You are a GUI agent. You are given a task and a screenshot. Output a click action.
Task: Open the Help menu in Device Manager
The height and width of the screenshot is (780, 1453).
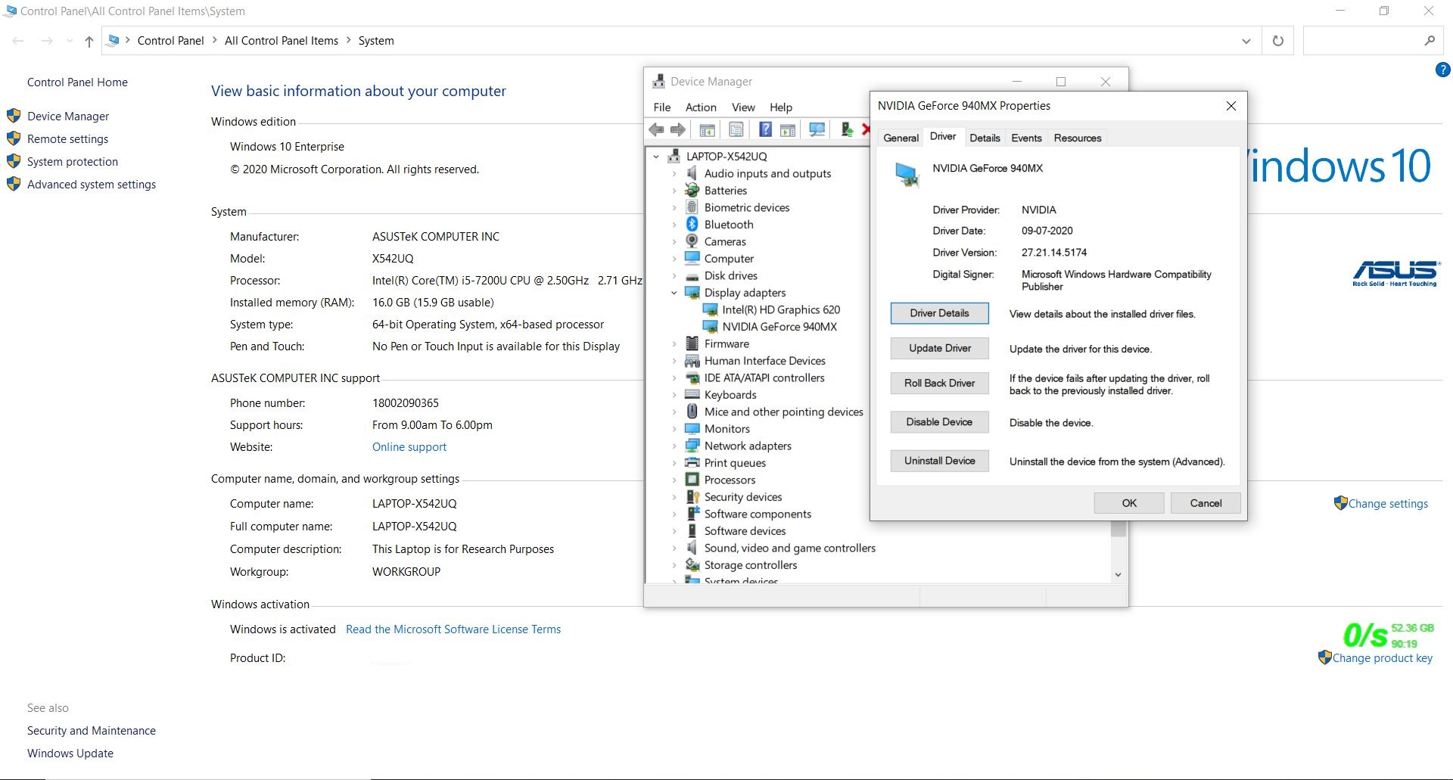(x=781, y=107)
